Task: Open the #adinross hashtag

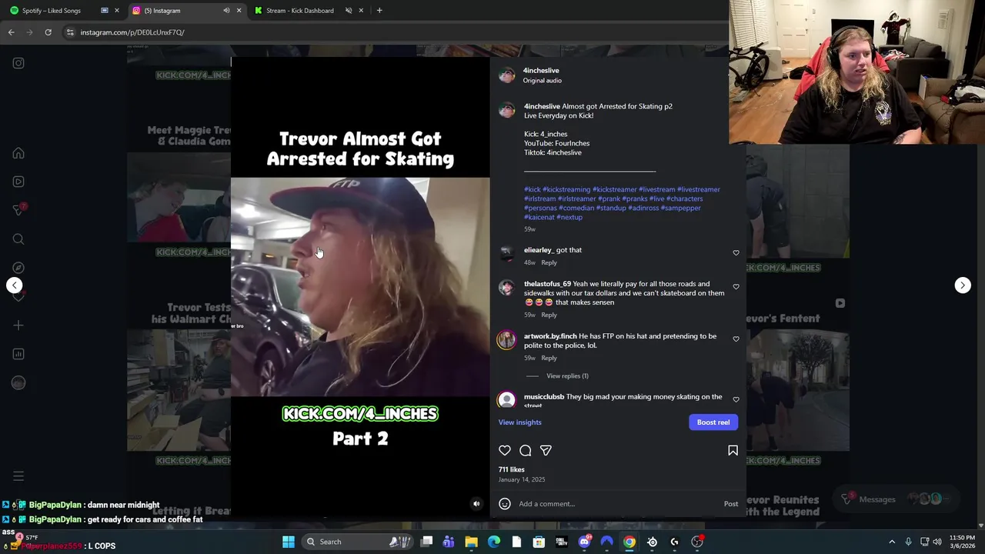Action: 643,208
